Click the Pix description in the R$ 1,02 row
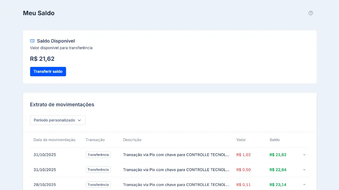339x190 pixels. (x=176, y=155)
